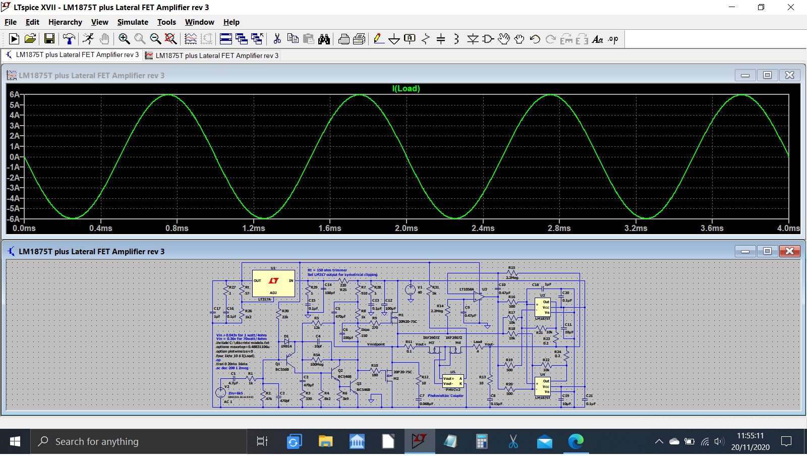Select the Draw Wire pencil tool
Screen dimensions: 807x456
(x=379, y=39)
